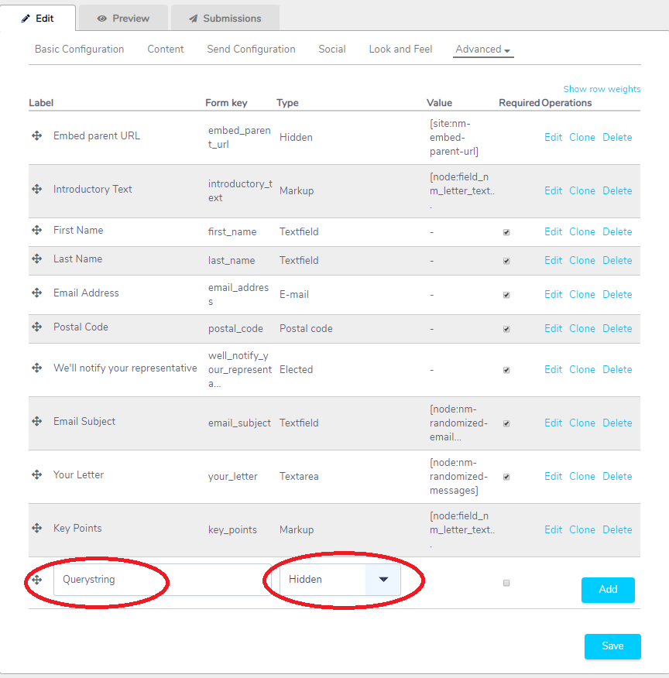Viewport: 669px width, 678px height.
Task: Toggle Required checkbox for Postal Code
Action: tap(506, 330)
